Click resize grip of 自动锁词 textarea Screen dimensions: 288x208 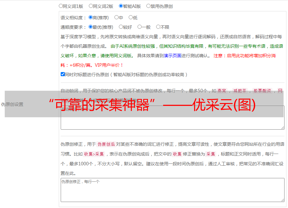point(283,128)
